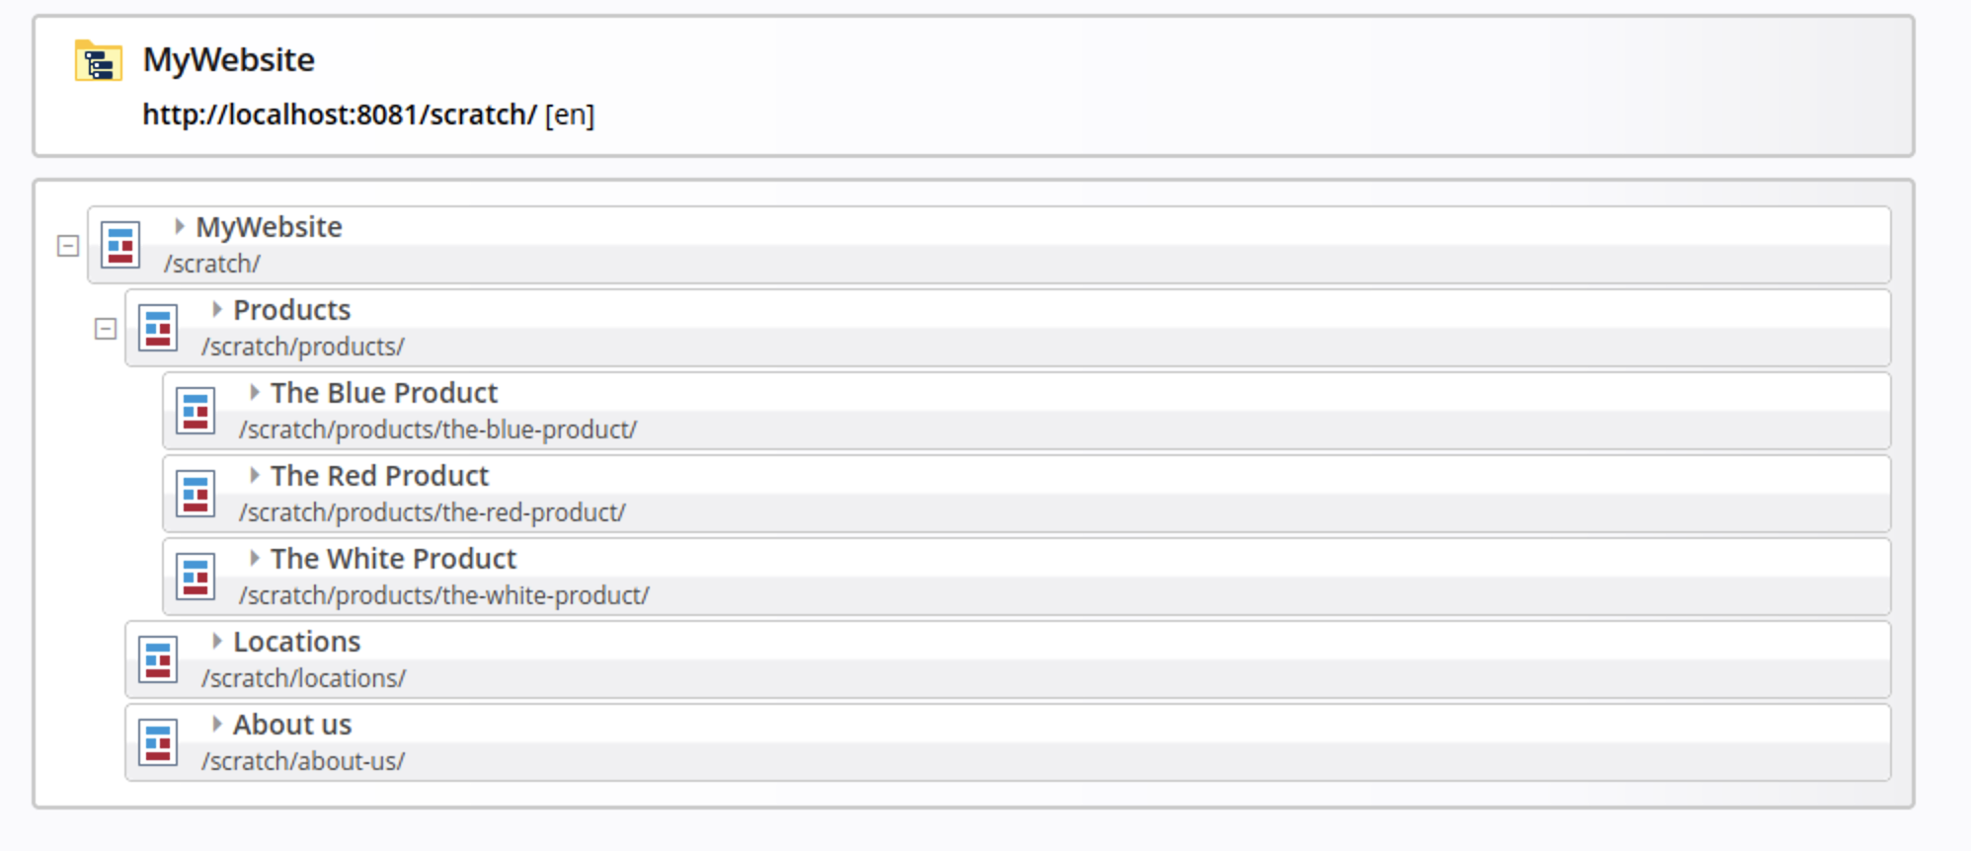Select the /scratch/about-us/ path entry

(303, 762)
